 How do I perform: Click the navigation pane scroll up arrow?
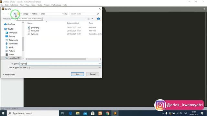coord(23,23)
